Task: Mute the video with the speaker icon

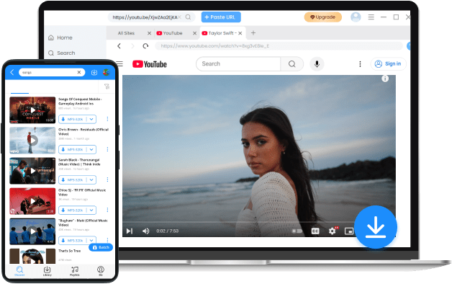Action: click(146, 231)
